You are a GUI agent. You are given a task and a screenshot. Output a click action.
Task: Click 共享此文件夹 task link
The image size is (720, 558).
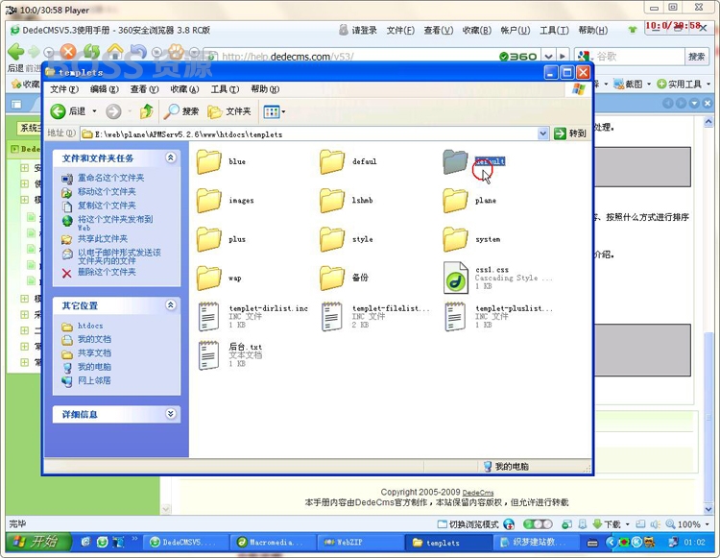(103, 239)
